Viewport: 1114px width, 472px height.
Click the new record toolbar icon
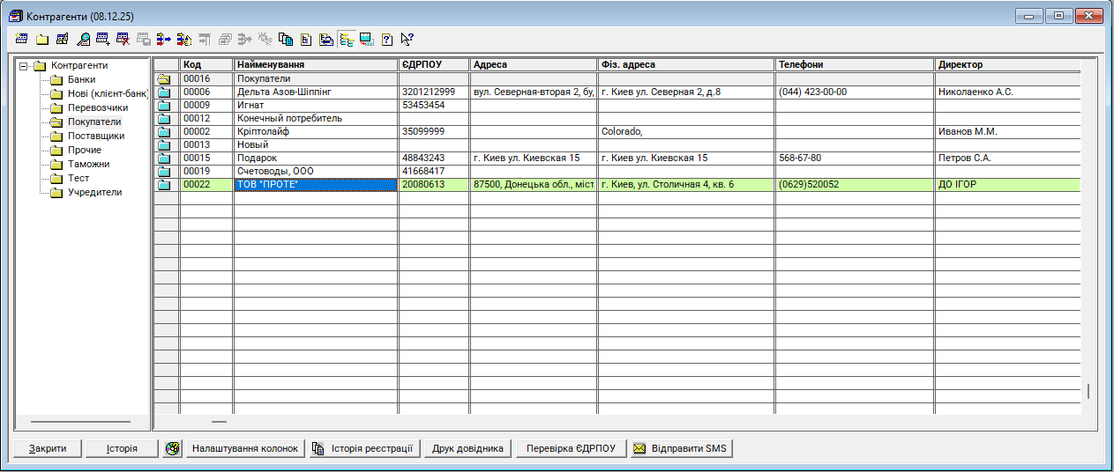21,39
